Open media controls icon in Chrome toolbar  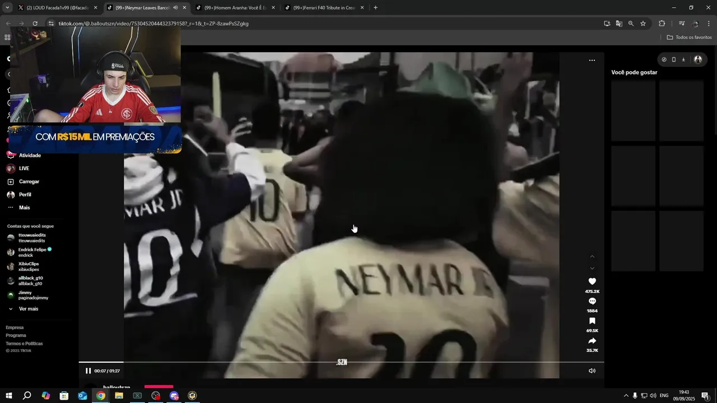coord(682,24)
